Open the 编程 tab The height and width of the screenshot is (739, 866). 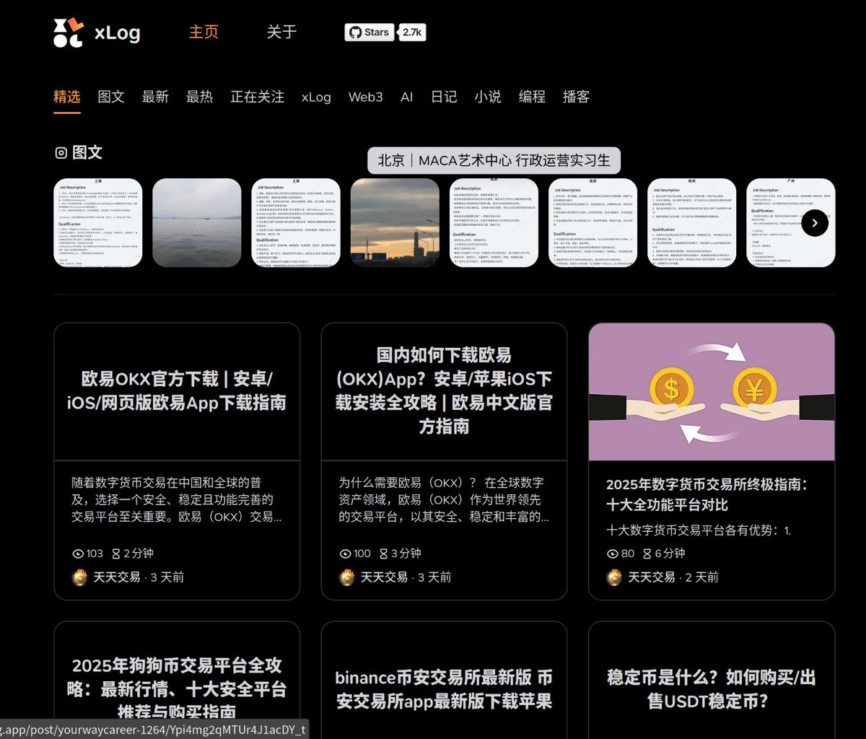pos(532,97)
